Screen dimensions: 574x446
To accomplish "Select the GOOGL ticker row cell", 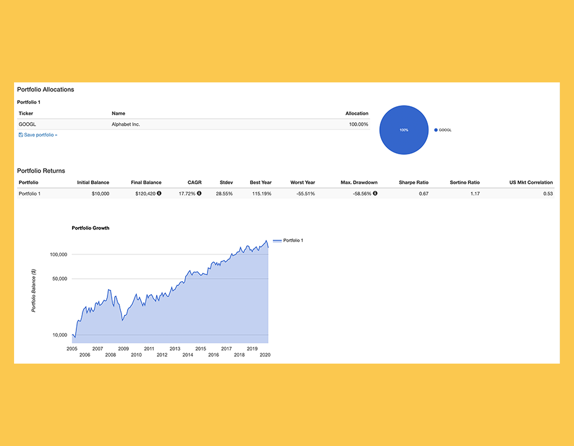I will 27,124.
